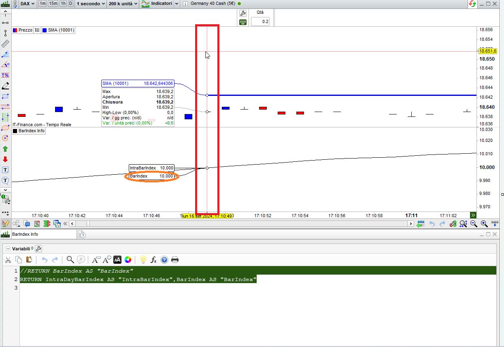This screenshot has width=504, height=347.
Task: Click the red down arrow sell tool
Action: (5, 159)
